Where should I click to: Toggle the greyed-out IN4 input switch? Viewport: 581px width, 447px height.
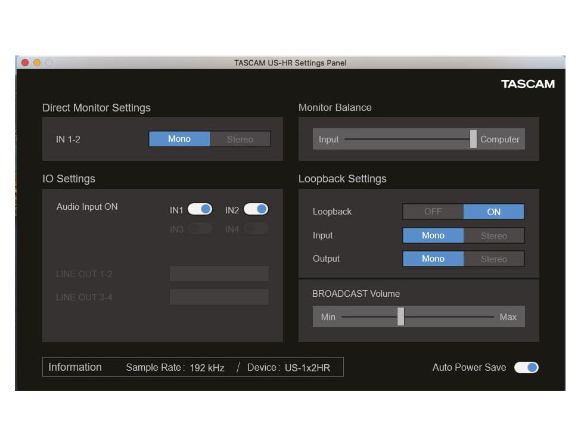coord(256,229)
